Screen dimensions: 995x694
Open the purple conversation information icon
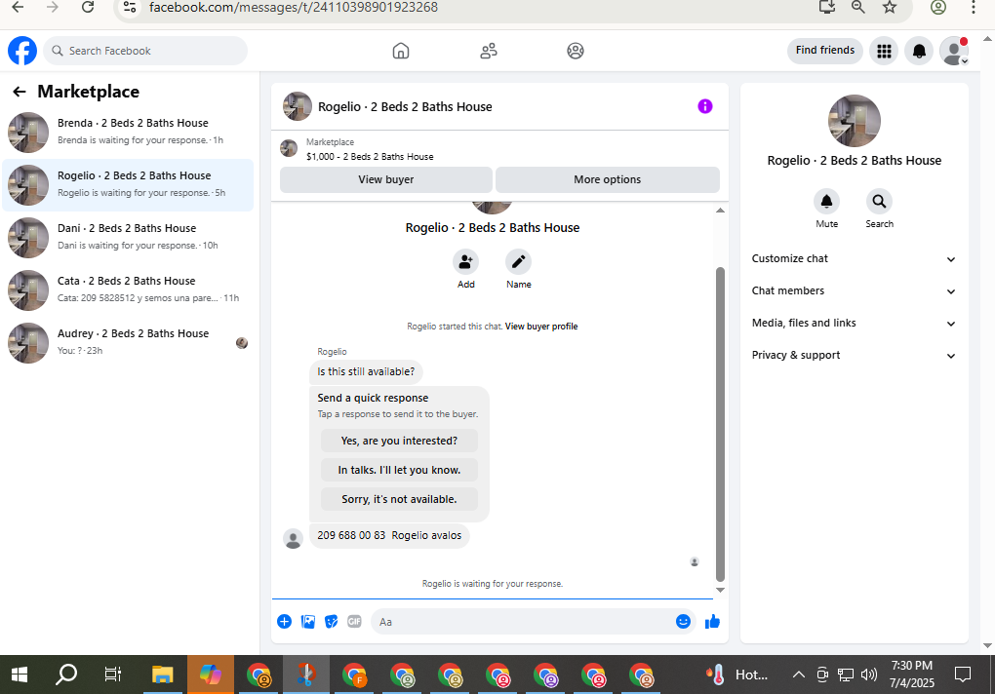coord(704,106)
